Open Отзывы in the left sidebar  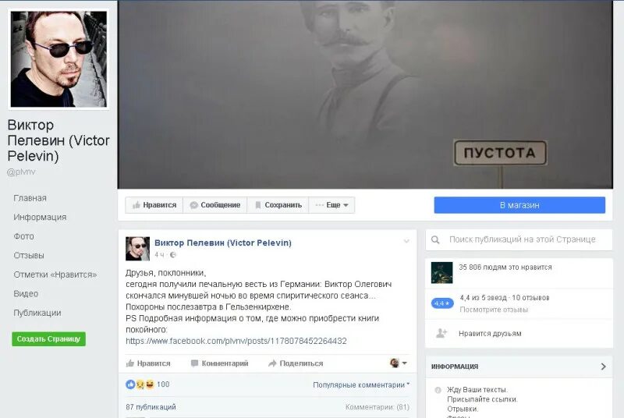click(x=29, y=255)
